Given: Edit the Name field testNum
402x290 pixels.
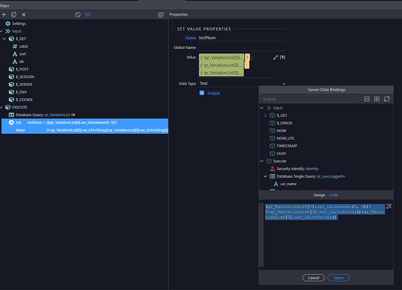Looking at the screenshot, I should 242,38.
